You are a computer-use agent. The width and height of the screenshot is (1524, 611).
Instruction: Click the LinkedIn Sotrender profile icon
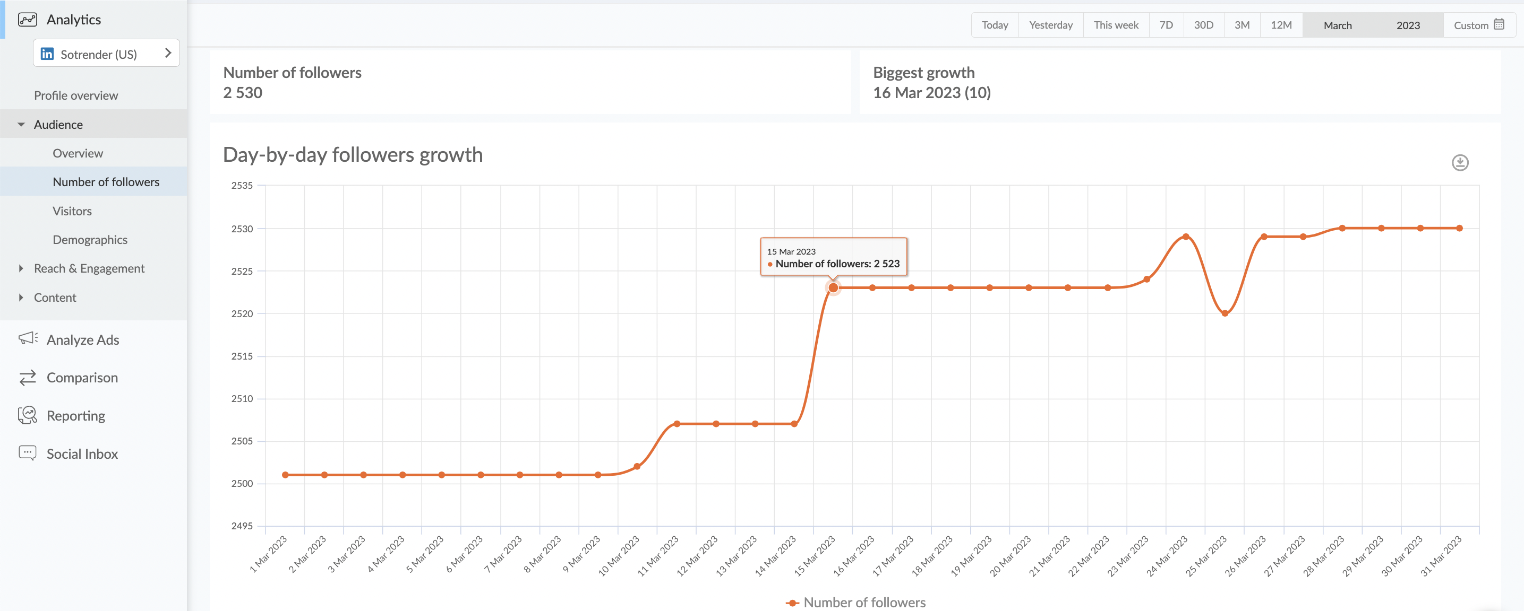coord(47,54)
